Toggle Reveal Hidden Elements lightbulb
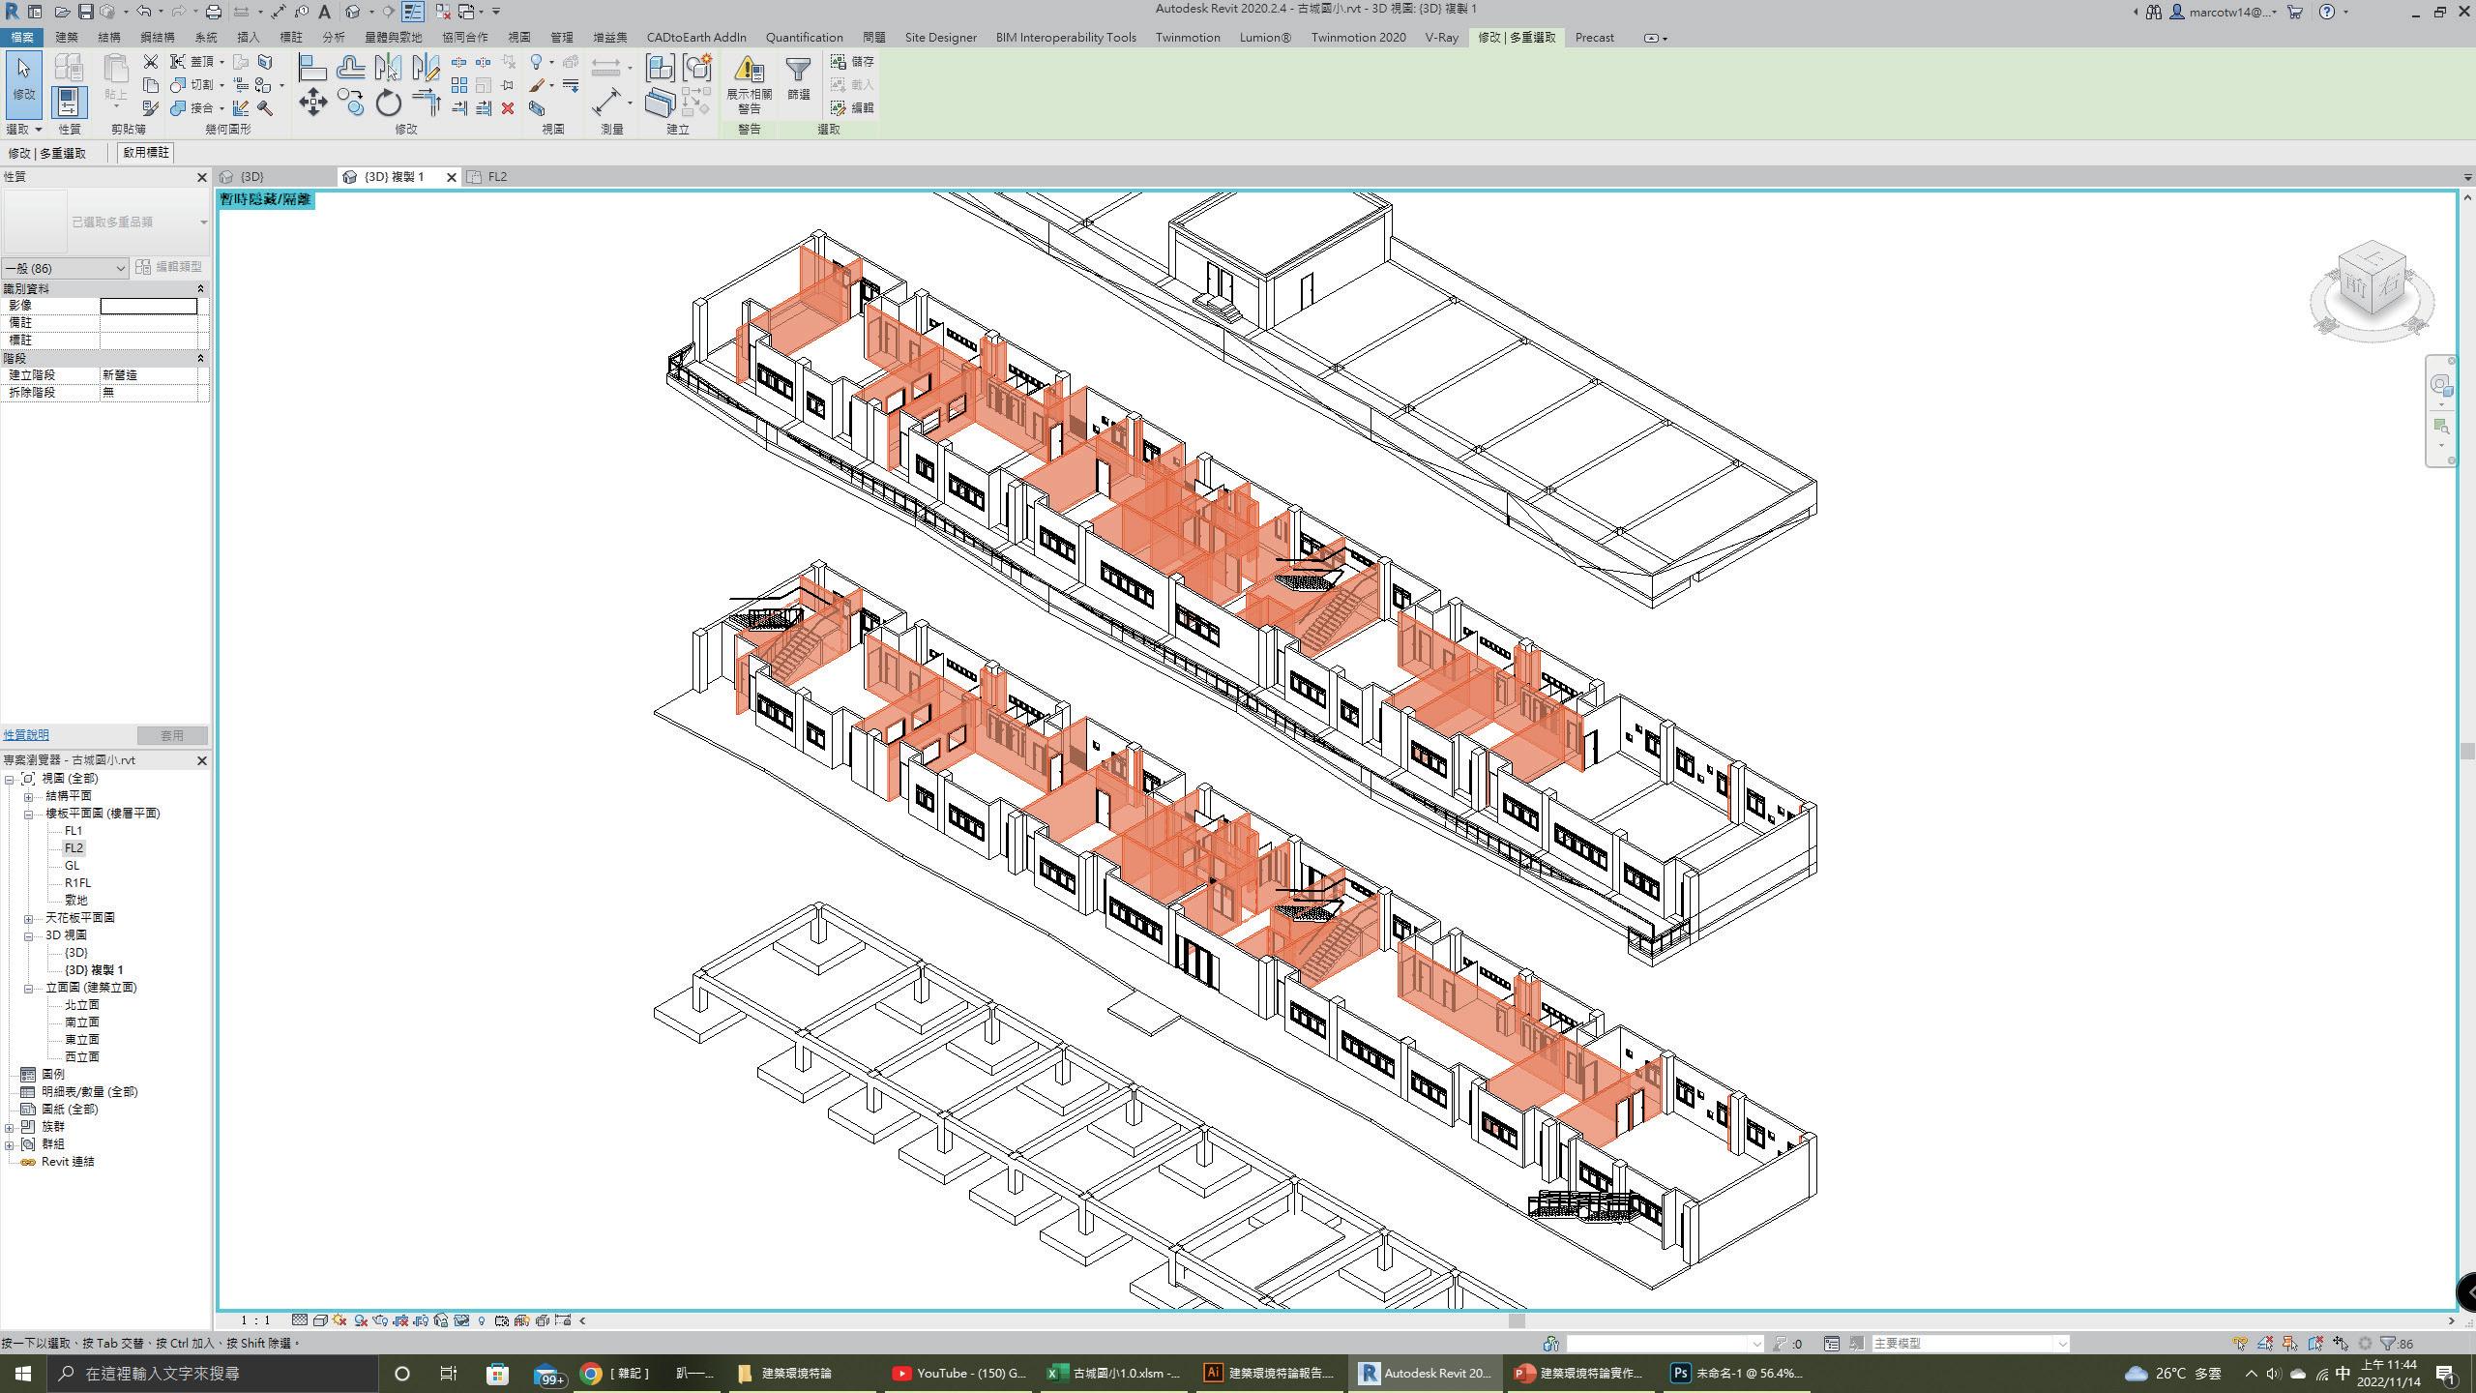Viewport: 2476px width, 1393px height. coord(482,1320)
